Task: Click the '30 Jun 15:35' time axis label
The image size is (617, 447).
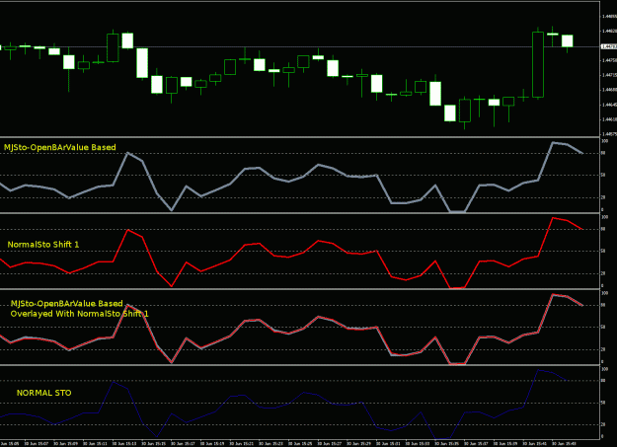Action: tap(447, 443)
